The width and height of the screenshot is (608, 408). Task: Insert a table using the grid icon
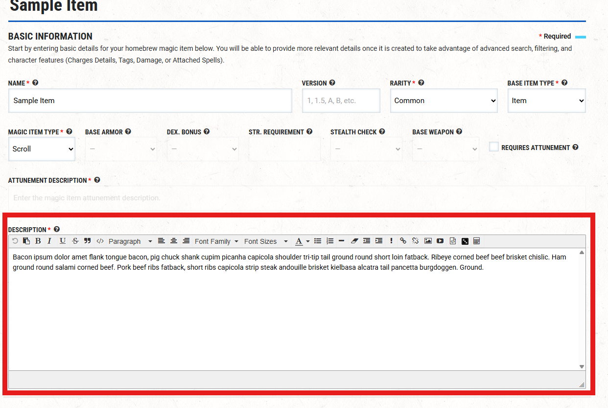click(x=476, y=241)
